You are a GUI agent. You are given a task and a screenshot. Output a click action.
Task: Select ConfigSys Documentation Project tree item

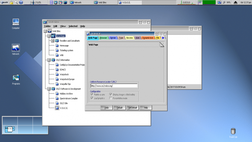click(72, 65)
